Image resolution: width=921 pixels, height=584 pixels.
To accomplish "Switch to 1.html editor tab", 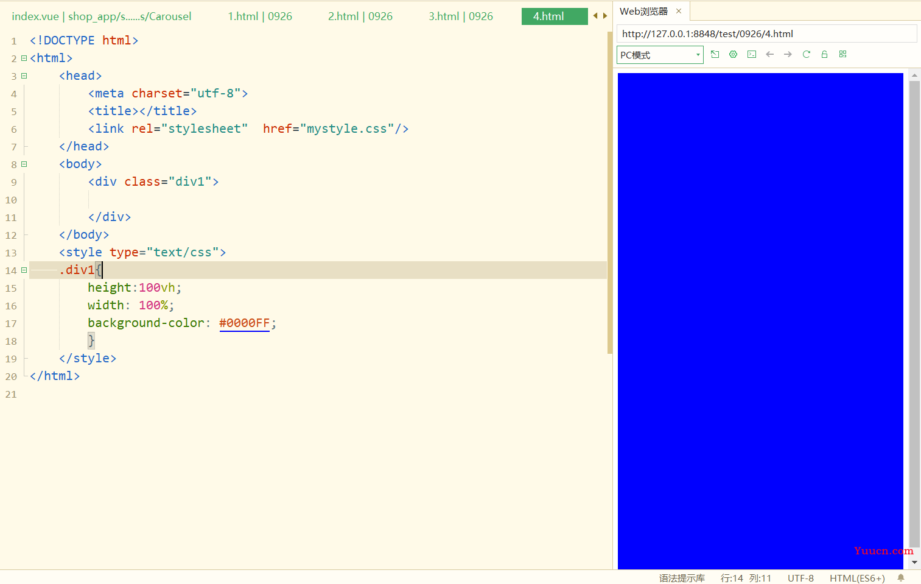I will point(260,16).
